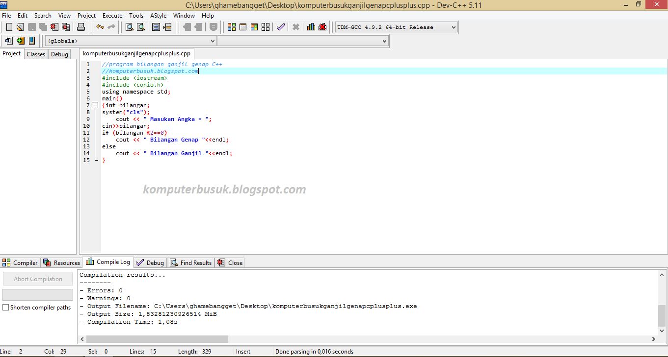The width and height of the screenshot is (668, 357).
Task: Click the Open file icon
Action: pos(21,27)
